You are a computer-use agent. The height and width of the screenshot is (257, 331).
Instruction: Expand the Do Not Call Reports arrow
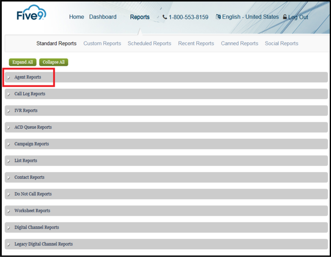tap(9, 194)
